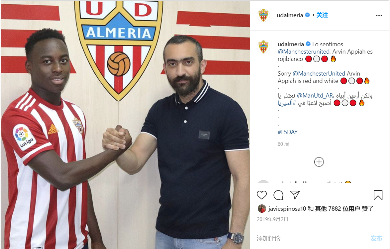Open the three-dot more options menu

click(379, 15)
